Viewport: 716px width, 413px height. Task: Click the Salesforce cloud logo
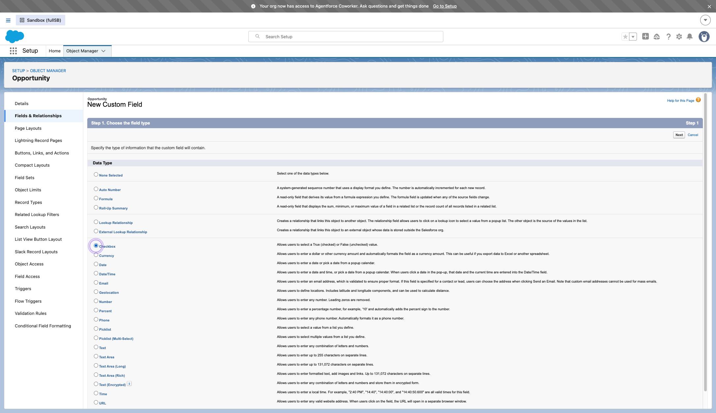(x=15, y=37)
